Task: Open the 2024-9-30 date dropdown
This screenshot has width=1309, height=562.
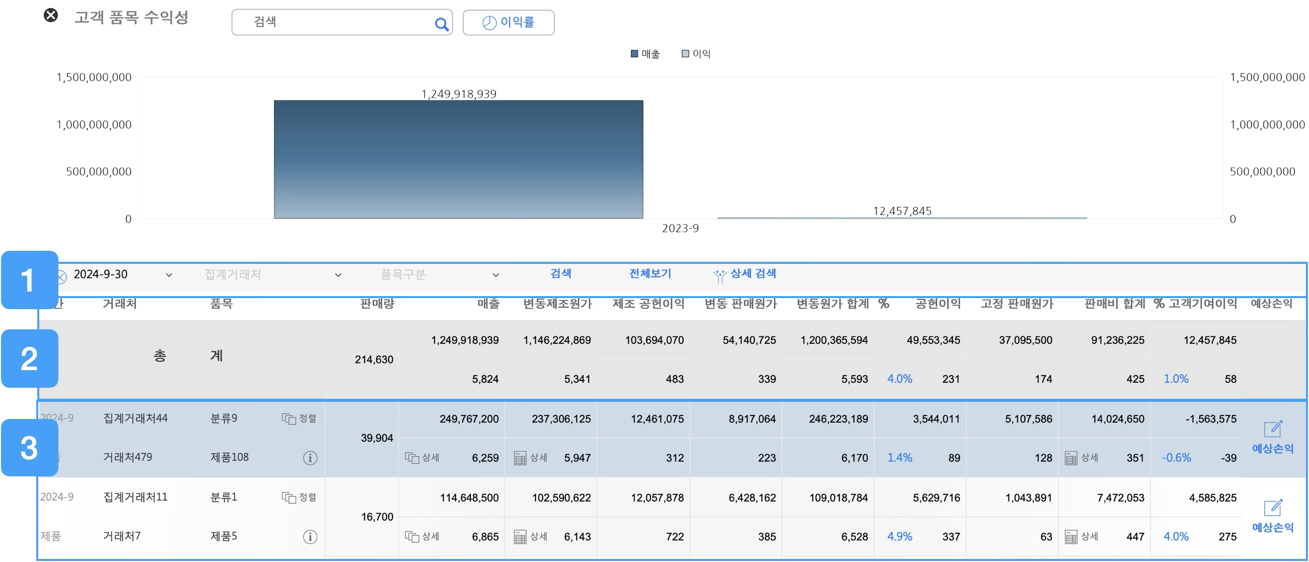Action: click(169, 275)
